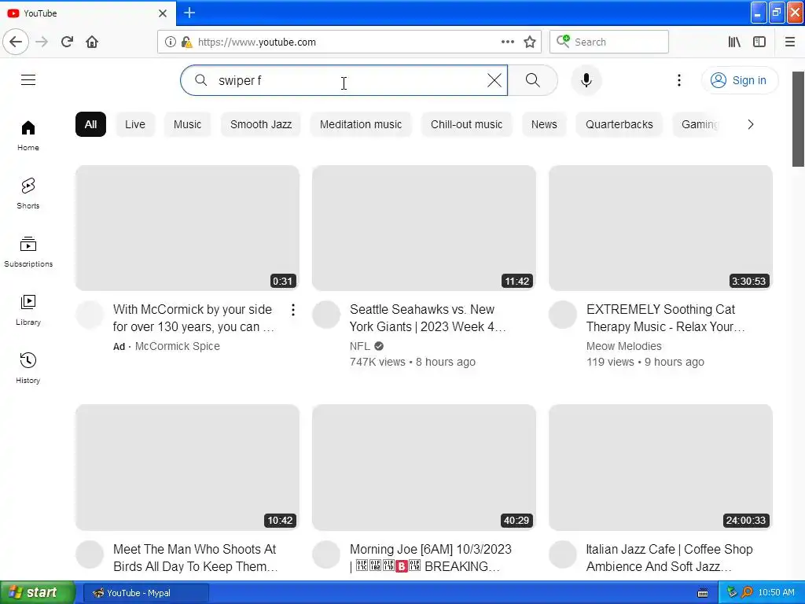Image resolution: width=805 pixels, height=604 pixels.
Task: Click the NFL channel avatar
Action: click(326, 315)
